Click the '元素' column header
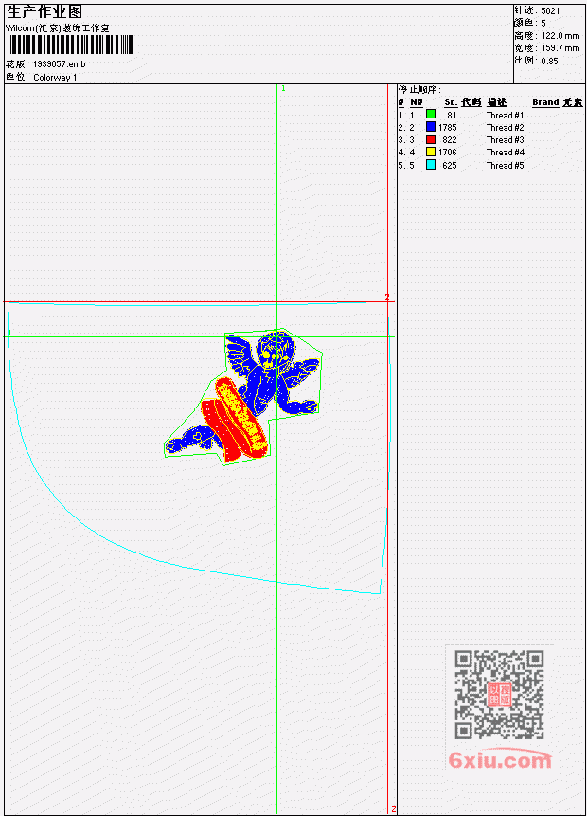The width and height of the screenshot is (587, 816). tap(573, 102)
